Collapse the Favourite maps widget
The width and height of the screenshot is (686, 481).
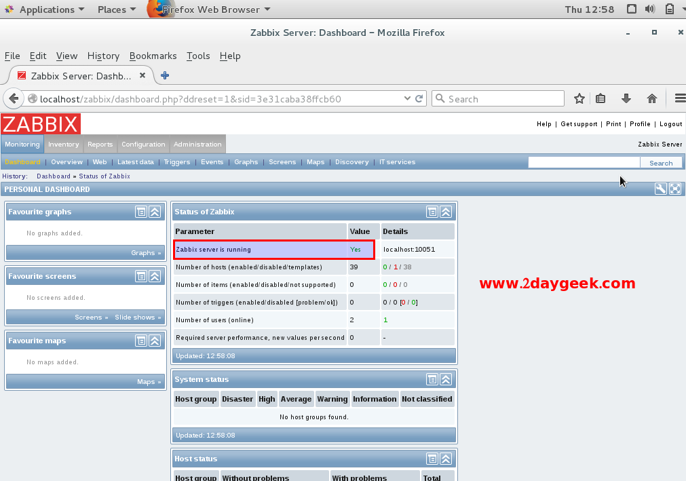tap(155, 341)
